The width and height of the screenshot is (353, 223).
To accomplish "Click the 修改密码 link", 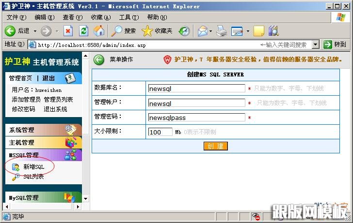I will [24, 109].
